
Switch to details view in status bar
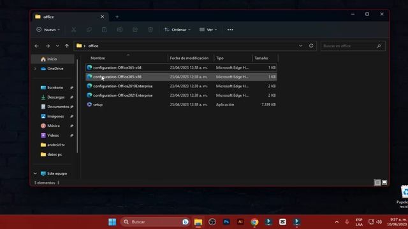(x=377, y=183)
